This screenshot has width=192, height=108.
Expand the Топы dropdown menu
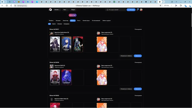pos(65,10)
